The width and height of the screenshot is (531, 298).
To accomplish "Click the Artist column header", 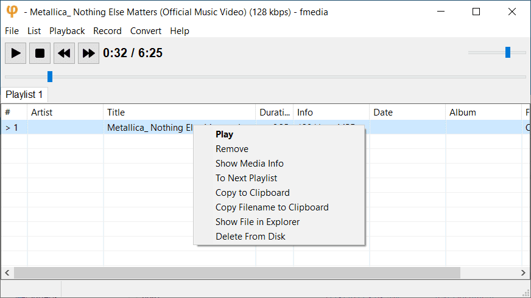I will point(65,113).
